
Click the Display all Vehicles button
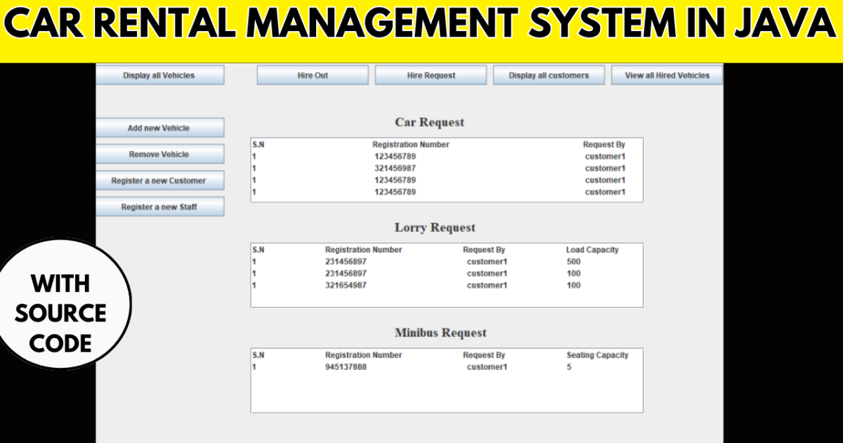point(159,75)
